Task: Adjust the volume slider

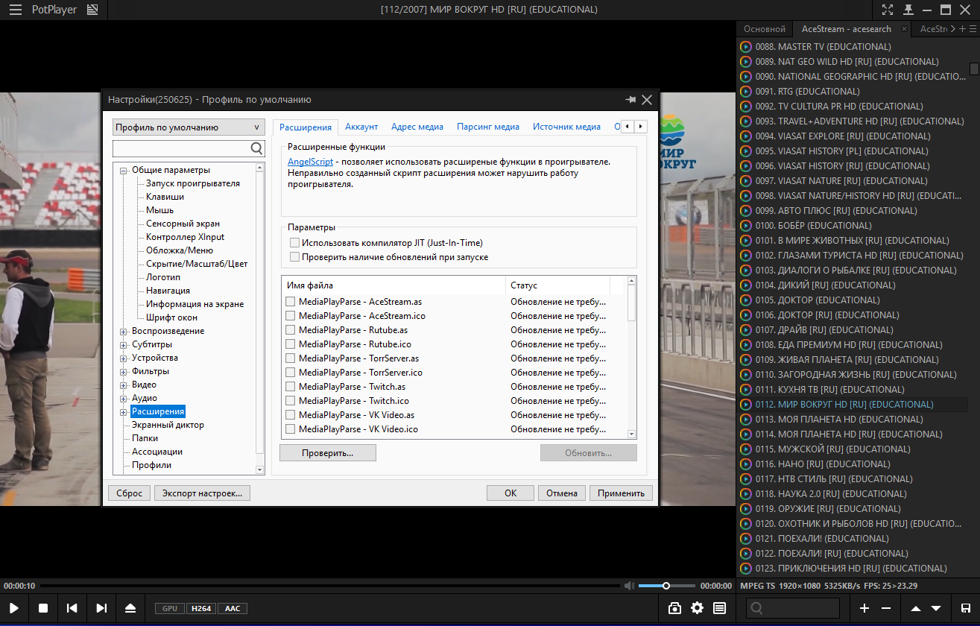Action: coord(666,586)
